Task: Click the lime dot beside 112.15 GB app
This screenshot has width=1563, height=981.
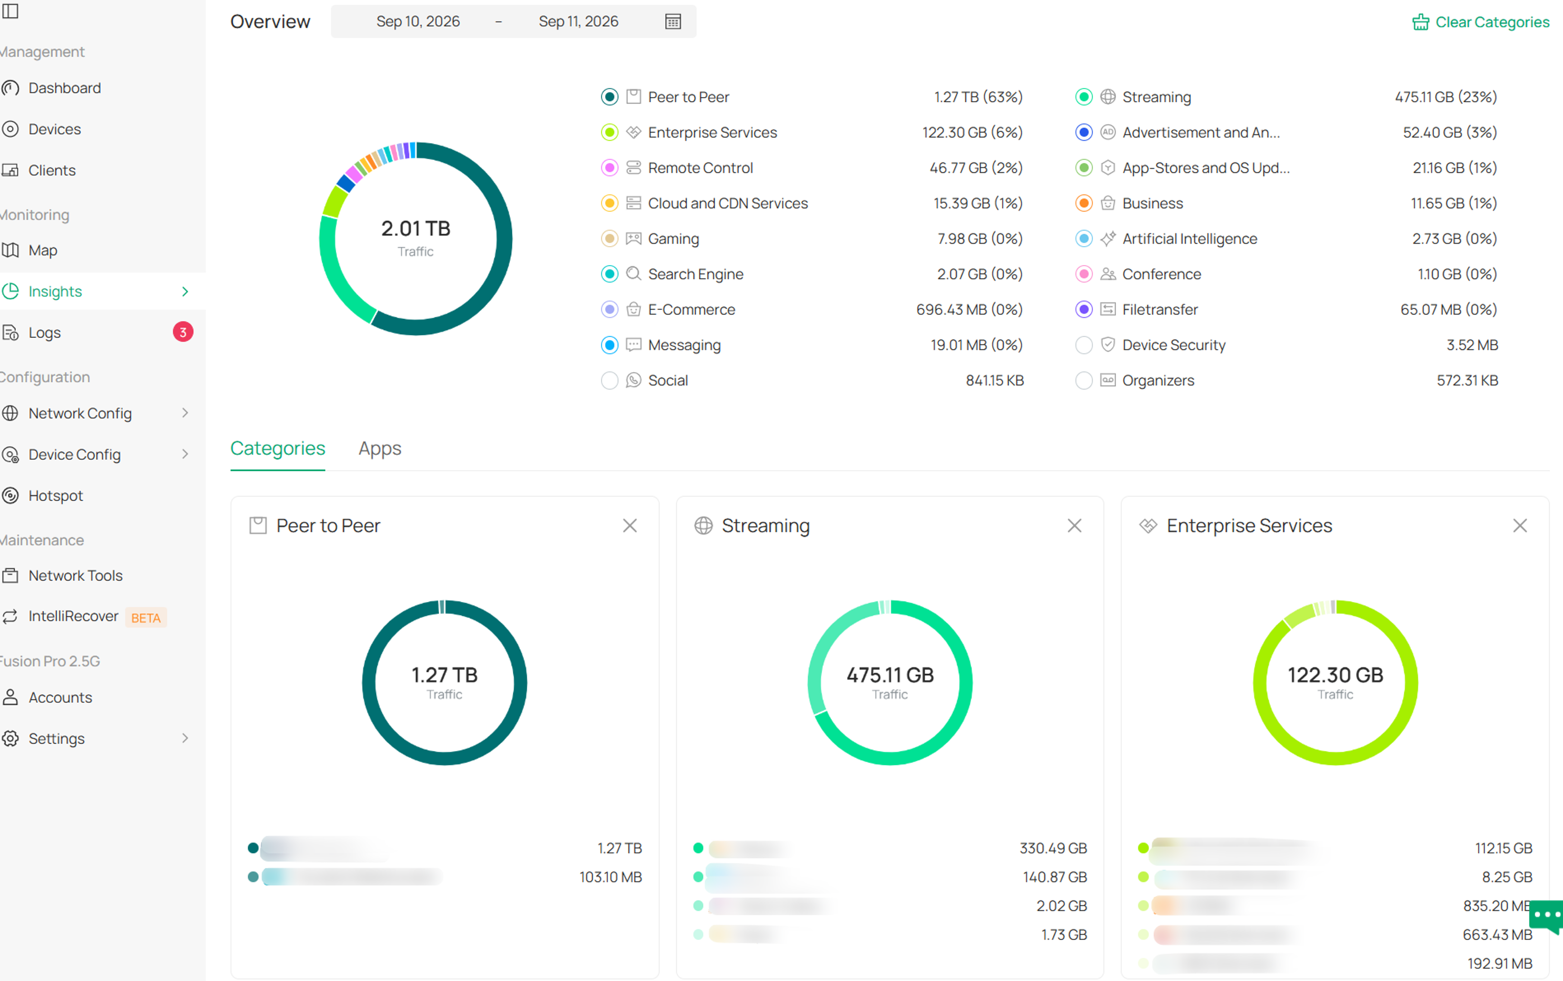Action: click(x=1143, y=848)
